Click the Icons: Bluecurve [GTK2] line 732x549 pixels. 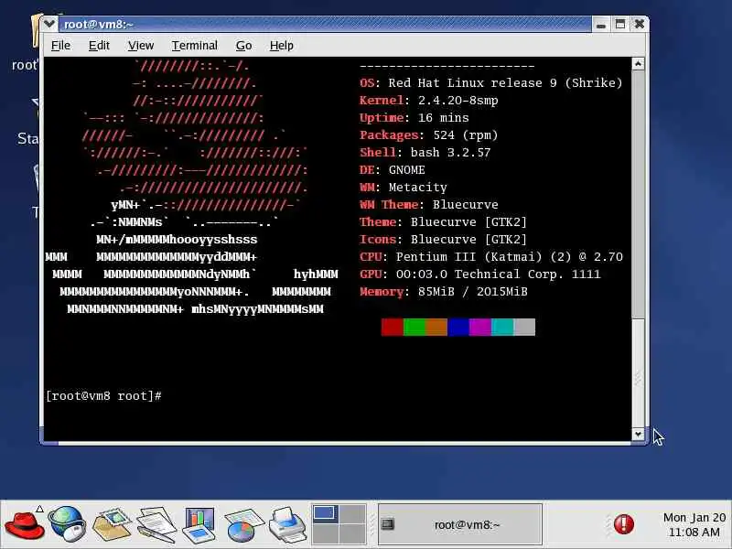pyautogui.click(x=443, y=239)
